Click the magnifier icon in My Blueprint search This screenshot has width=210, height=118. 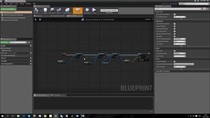point(26,42)
